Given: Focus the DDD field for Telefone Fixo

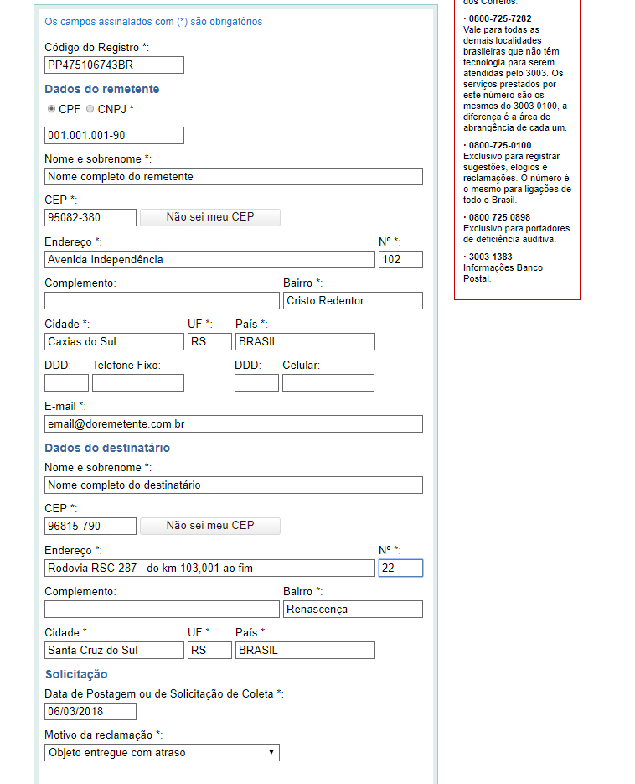Looking at the screenshot, I should (66, 382).
